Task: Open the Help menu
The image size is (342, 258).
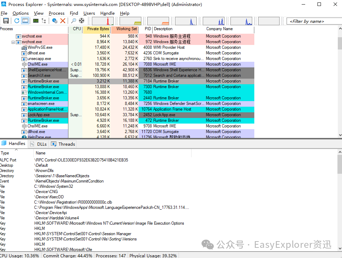Action: tap(125, 13)
